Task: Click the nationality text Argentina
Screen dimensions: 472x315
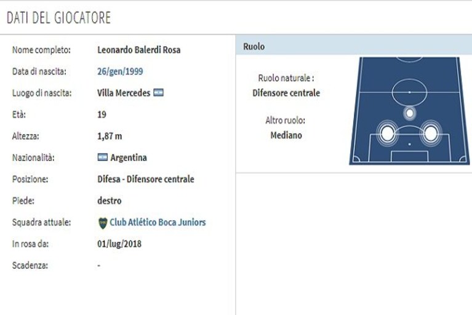Action: 129,157
